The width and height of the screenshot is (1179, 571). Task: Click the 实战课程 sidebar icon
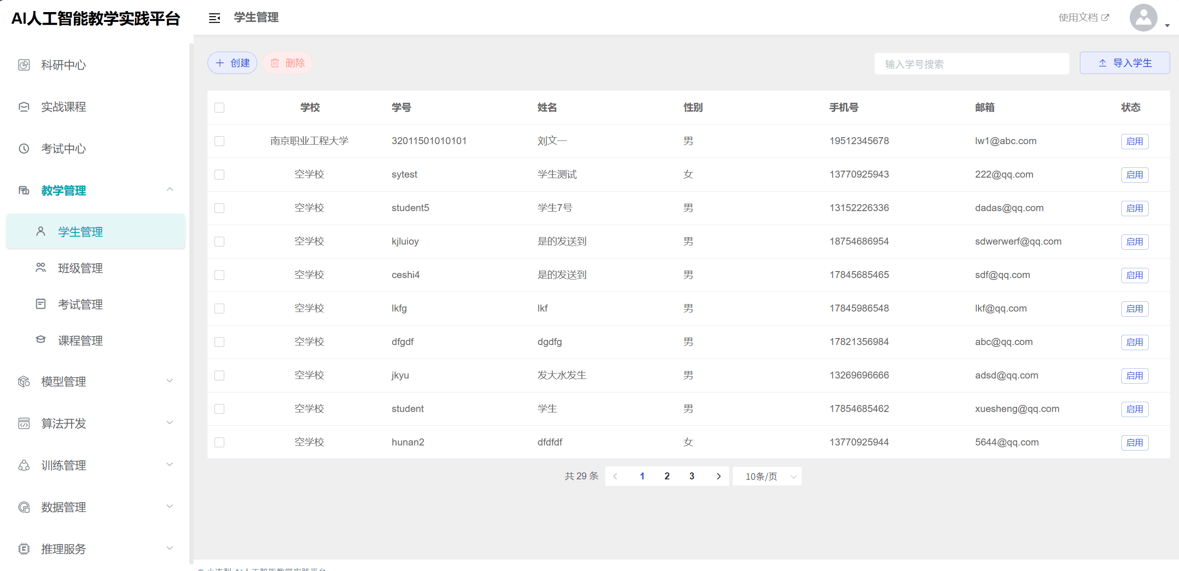click(24, 107)
